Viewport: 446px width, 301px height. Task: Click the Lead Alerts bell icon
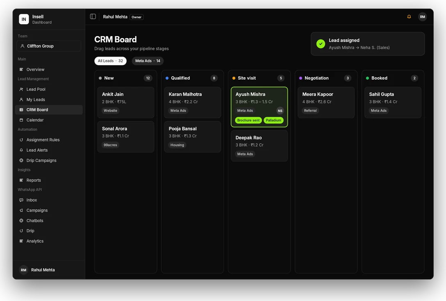tap(21, 150)
